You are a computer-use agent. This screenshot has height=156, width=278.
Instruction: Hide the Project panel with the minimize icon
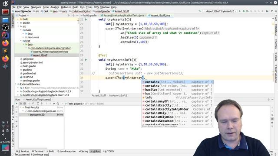tap(77, 16)
